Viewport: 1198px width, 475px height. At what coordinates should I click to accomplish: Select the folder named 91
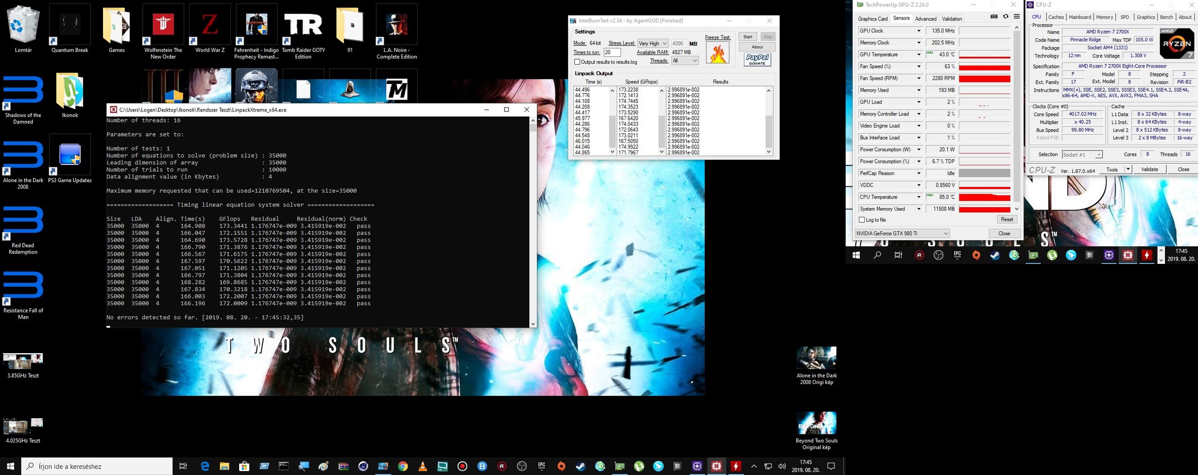(349, 29)
